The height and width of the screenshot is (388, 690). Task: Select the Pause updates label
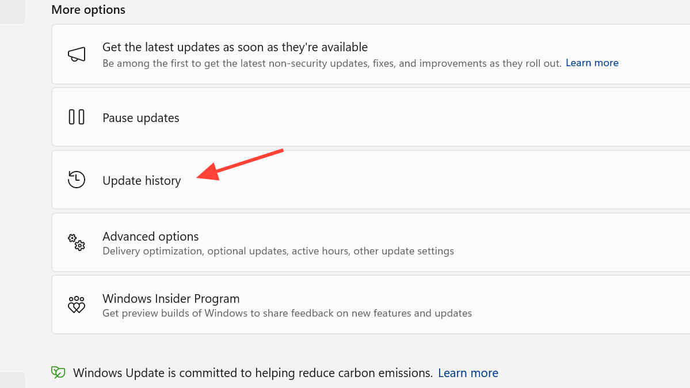tap(141, 118)
